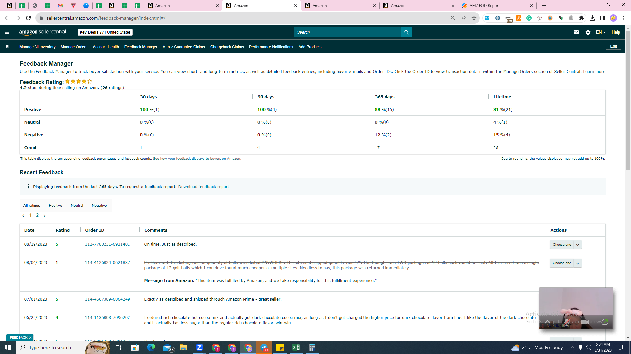Share this page using the share icon

coord(463,18)
